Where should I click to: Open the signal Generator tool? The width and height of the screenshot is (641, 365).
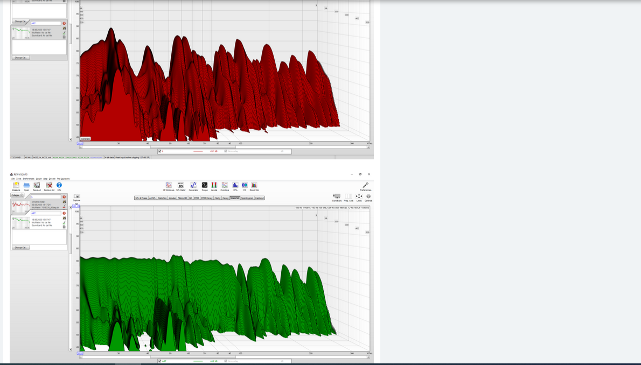(193, 186)
